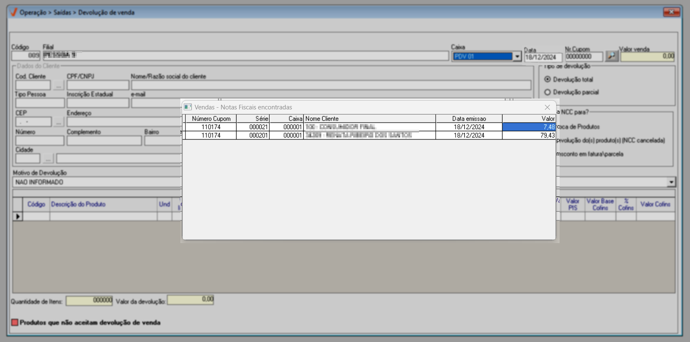690x342 pixels.
Task: Sort by the Número Cupom column header
Action: [x=211, y=119]
